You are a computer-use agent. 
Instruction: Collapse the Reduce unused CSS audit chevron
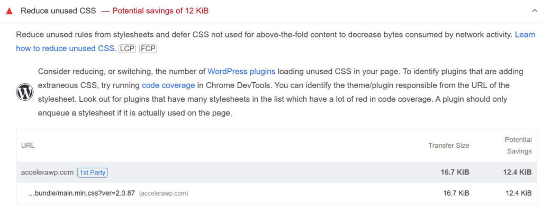pyautogui.click(x=534, y=11)
